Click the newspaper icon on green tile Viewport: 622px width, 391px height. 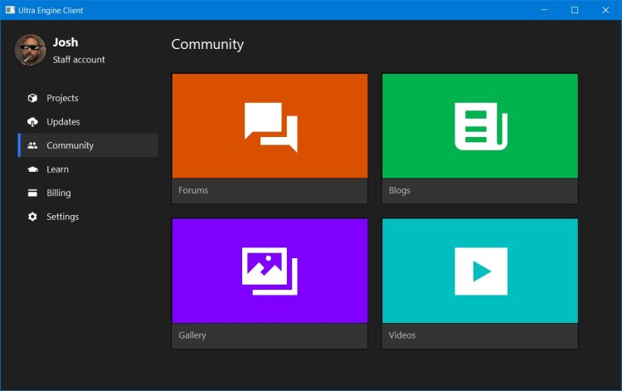(480, 126)
